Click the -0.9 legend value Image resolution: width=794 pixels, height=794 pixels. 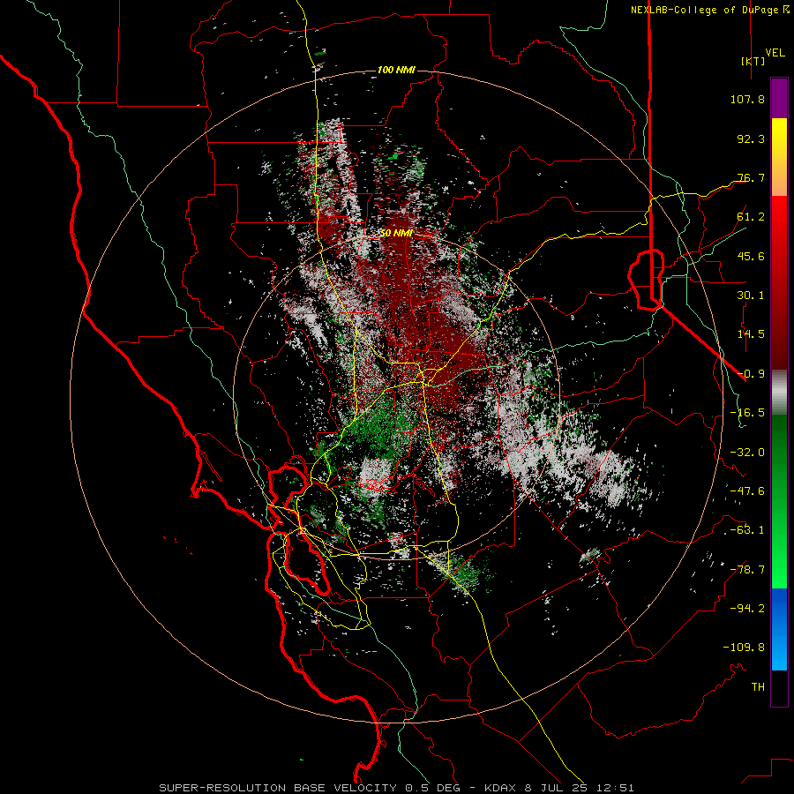(751, 374)
